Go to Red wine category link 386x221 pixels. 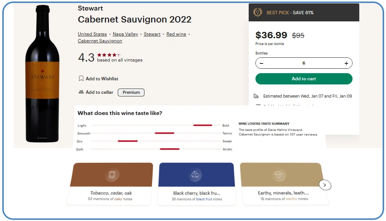pos(176,34)
